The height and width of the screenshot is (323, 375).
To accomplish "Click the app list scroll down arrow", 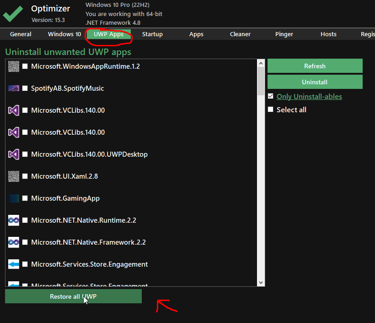I will [x=261, y=283].
